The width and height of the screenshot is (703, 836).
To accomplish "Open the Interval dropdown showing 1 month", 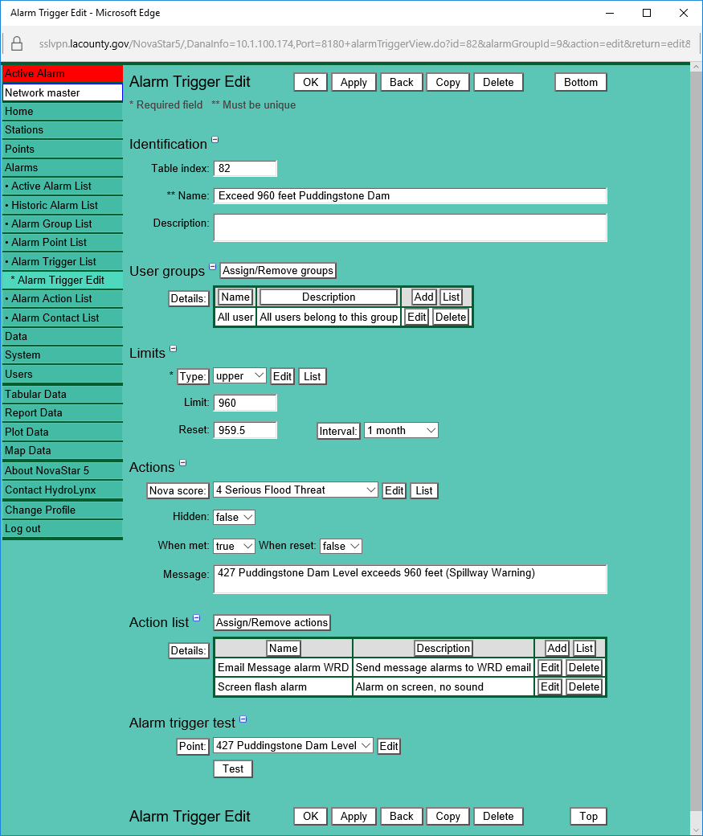I will pyautogui.click(x=401, y=430).
